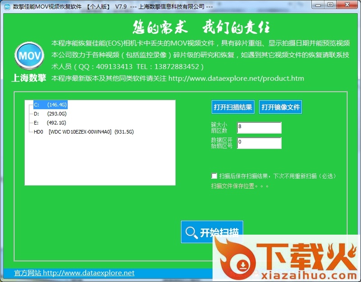Viewport: 361px width, 282px height.
Task: Enable saving scan results after scanning
Action: pyautogui.click(x=214, y=176)
